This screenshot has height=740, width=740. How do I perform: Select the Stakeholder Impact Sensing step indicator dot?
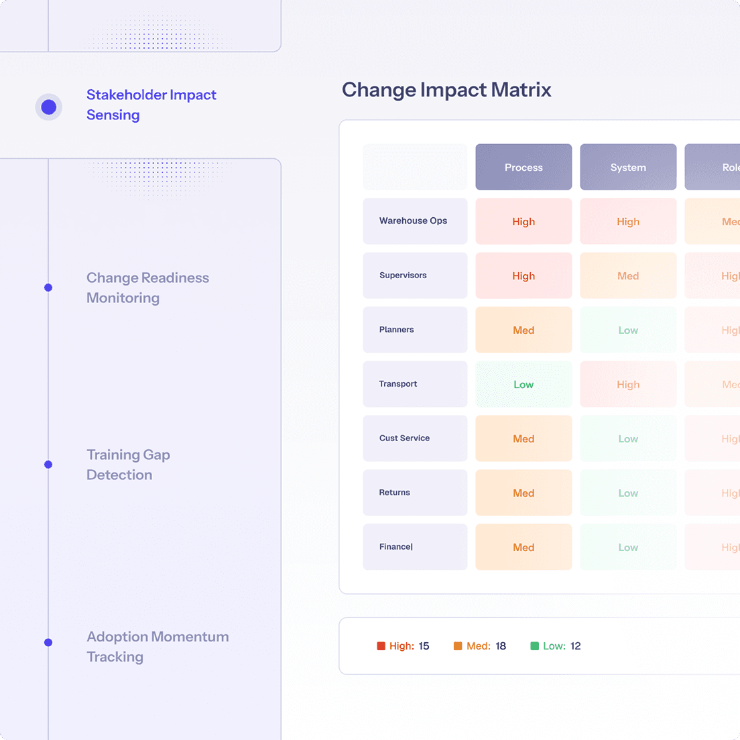point(48,106)
